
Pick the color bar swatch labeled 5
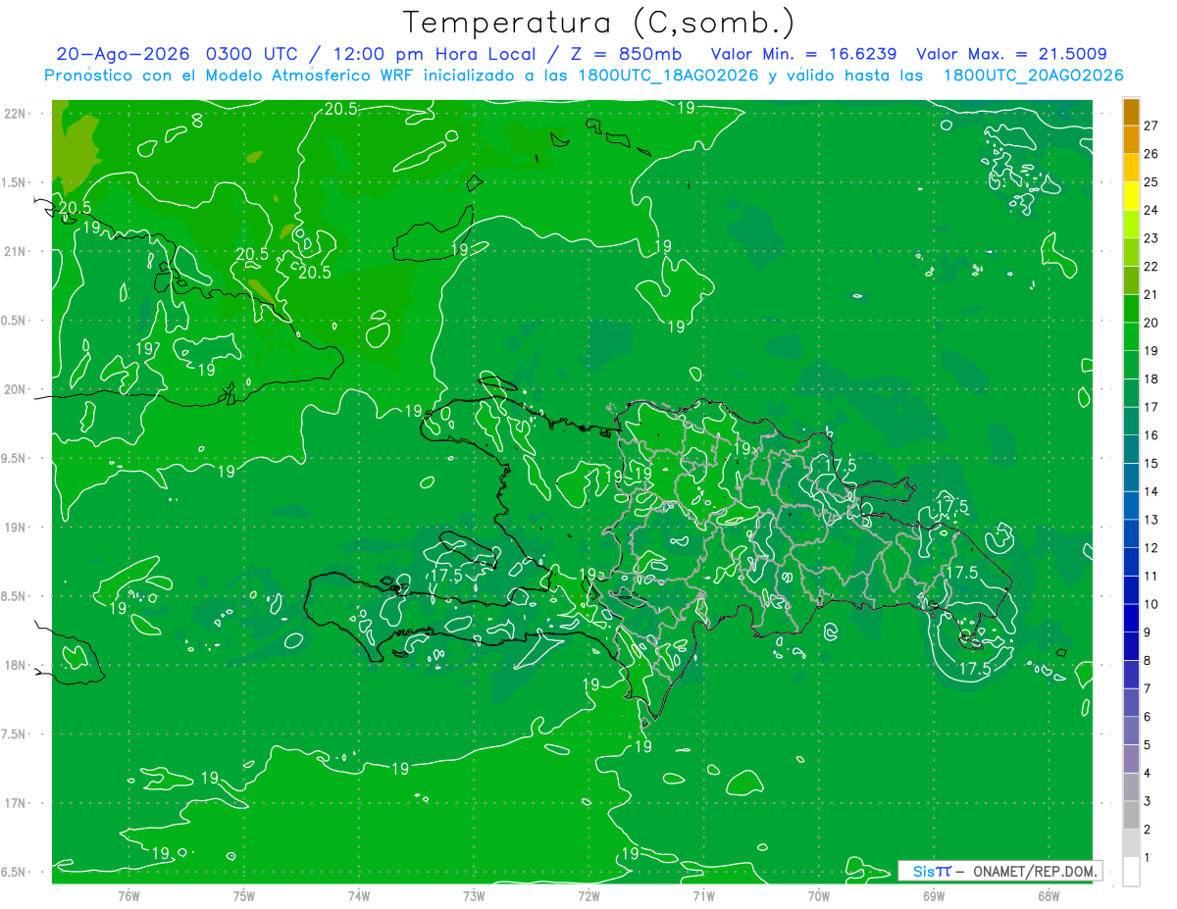click(x=1131, y=731)
